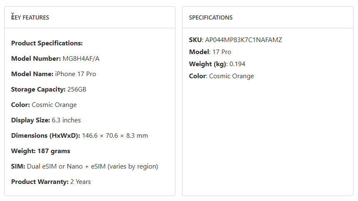The image size is (358, 201).
Task: Select the Model Number label
Action: point(36,59)
